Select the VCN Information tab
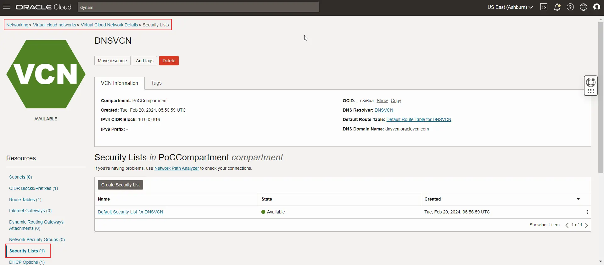The height and width of the screenshot is (265, 604). (119, 83)
